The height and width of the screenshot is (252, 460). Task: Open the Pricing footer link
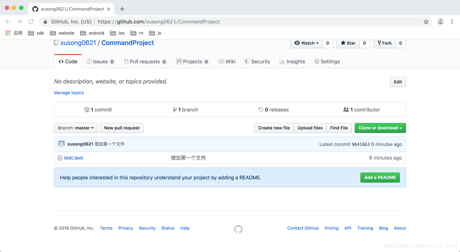pyautogui.click(x=331, y=228)
